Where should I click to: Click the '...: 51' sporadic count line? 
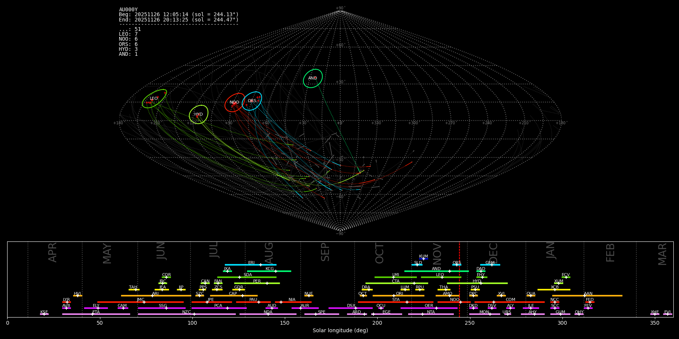click(x=130, y=29)
